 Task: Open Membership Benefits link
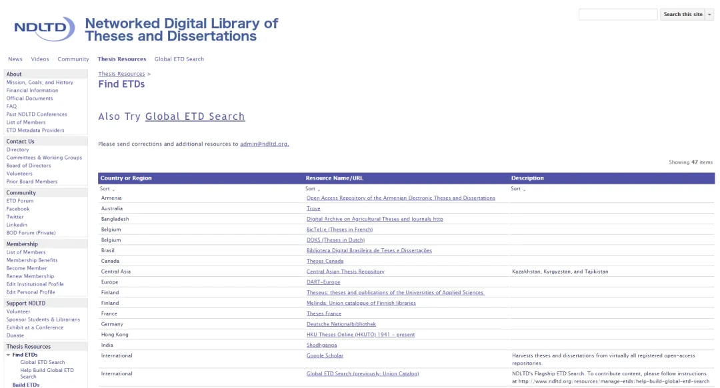32,260
